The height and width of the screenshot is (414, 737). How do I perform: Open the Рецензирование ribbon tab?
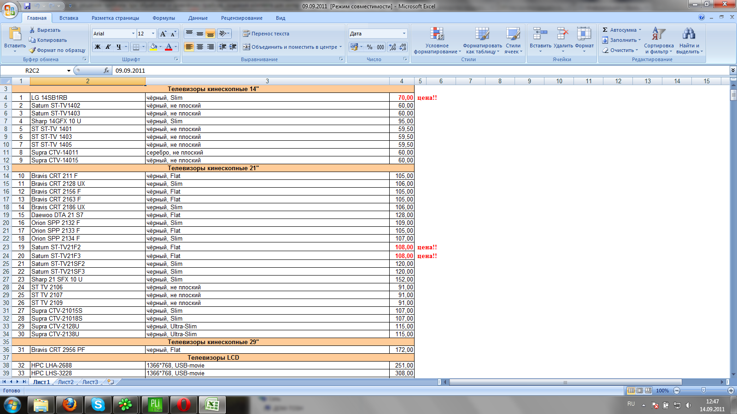pos(242,18)
